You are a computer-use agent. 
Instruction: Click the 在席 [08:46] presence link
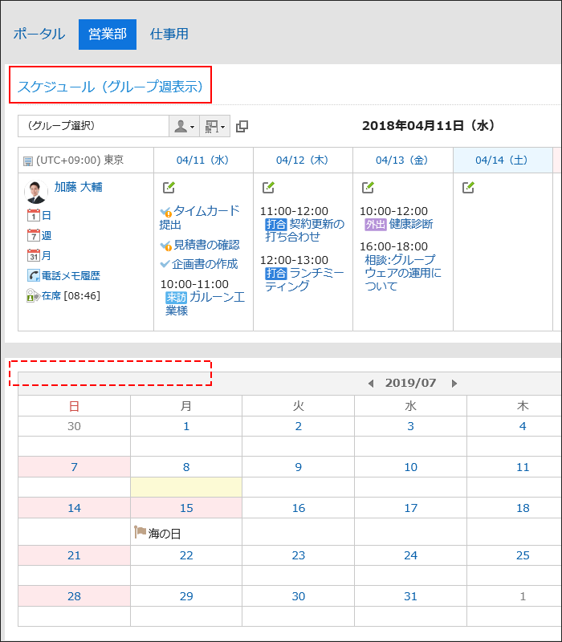point(71,295)
